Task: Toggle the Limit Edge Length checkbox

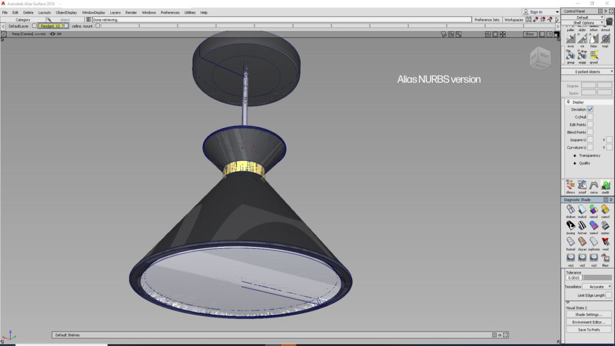Action: click(608, 295)
